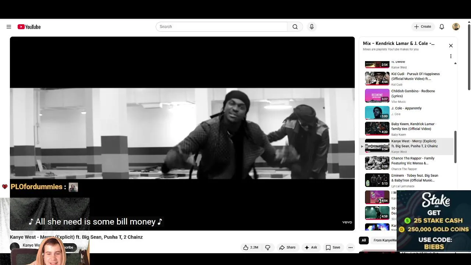Select Kanye West Mercy playlist entry

point(407,146)
